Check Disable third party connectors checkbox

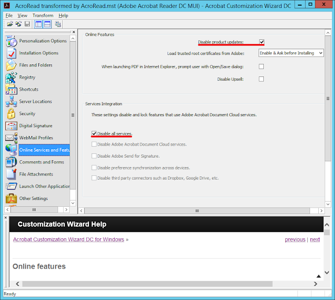[x=94, y=178]
